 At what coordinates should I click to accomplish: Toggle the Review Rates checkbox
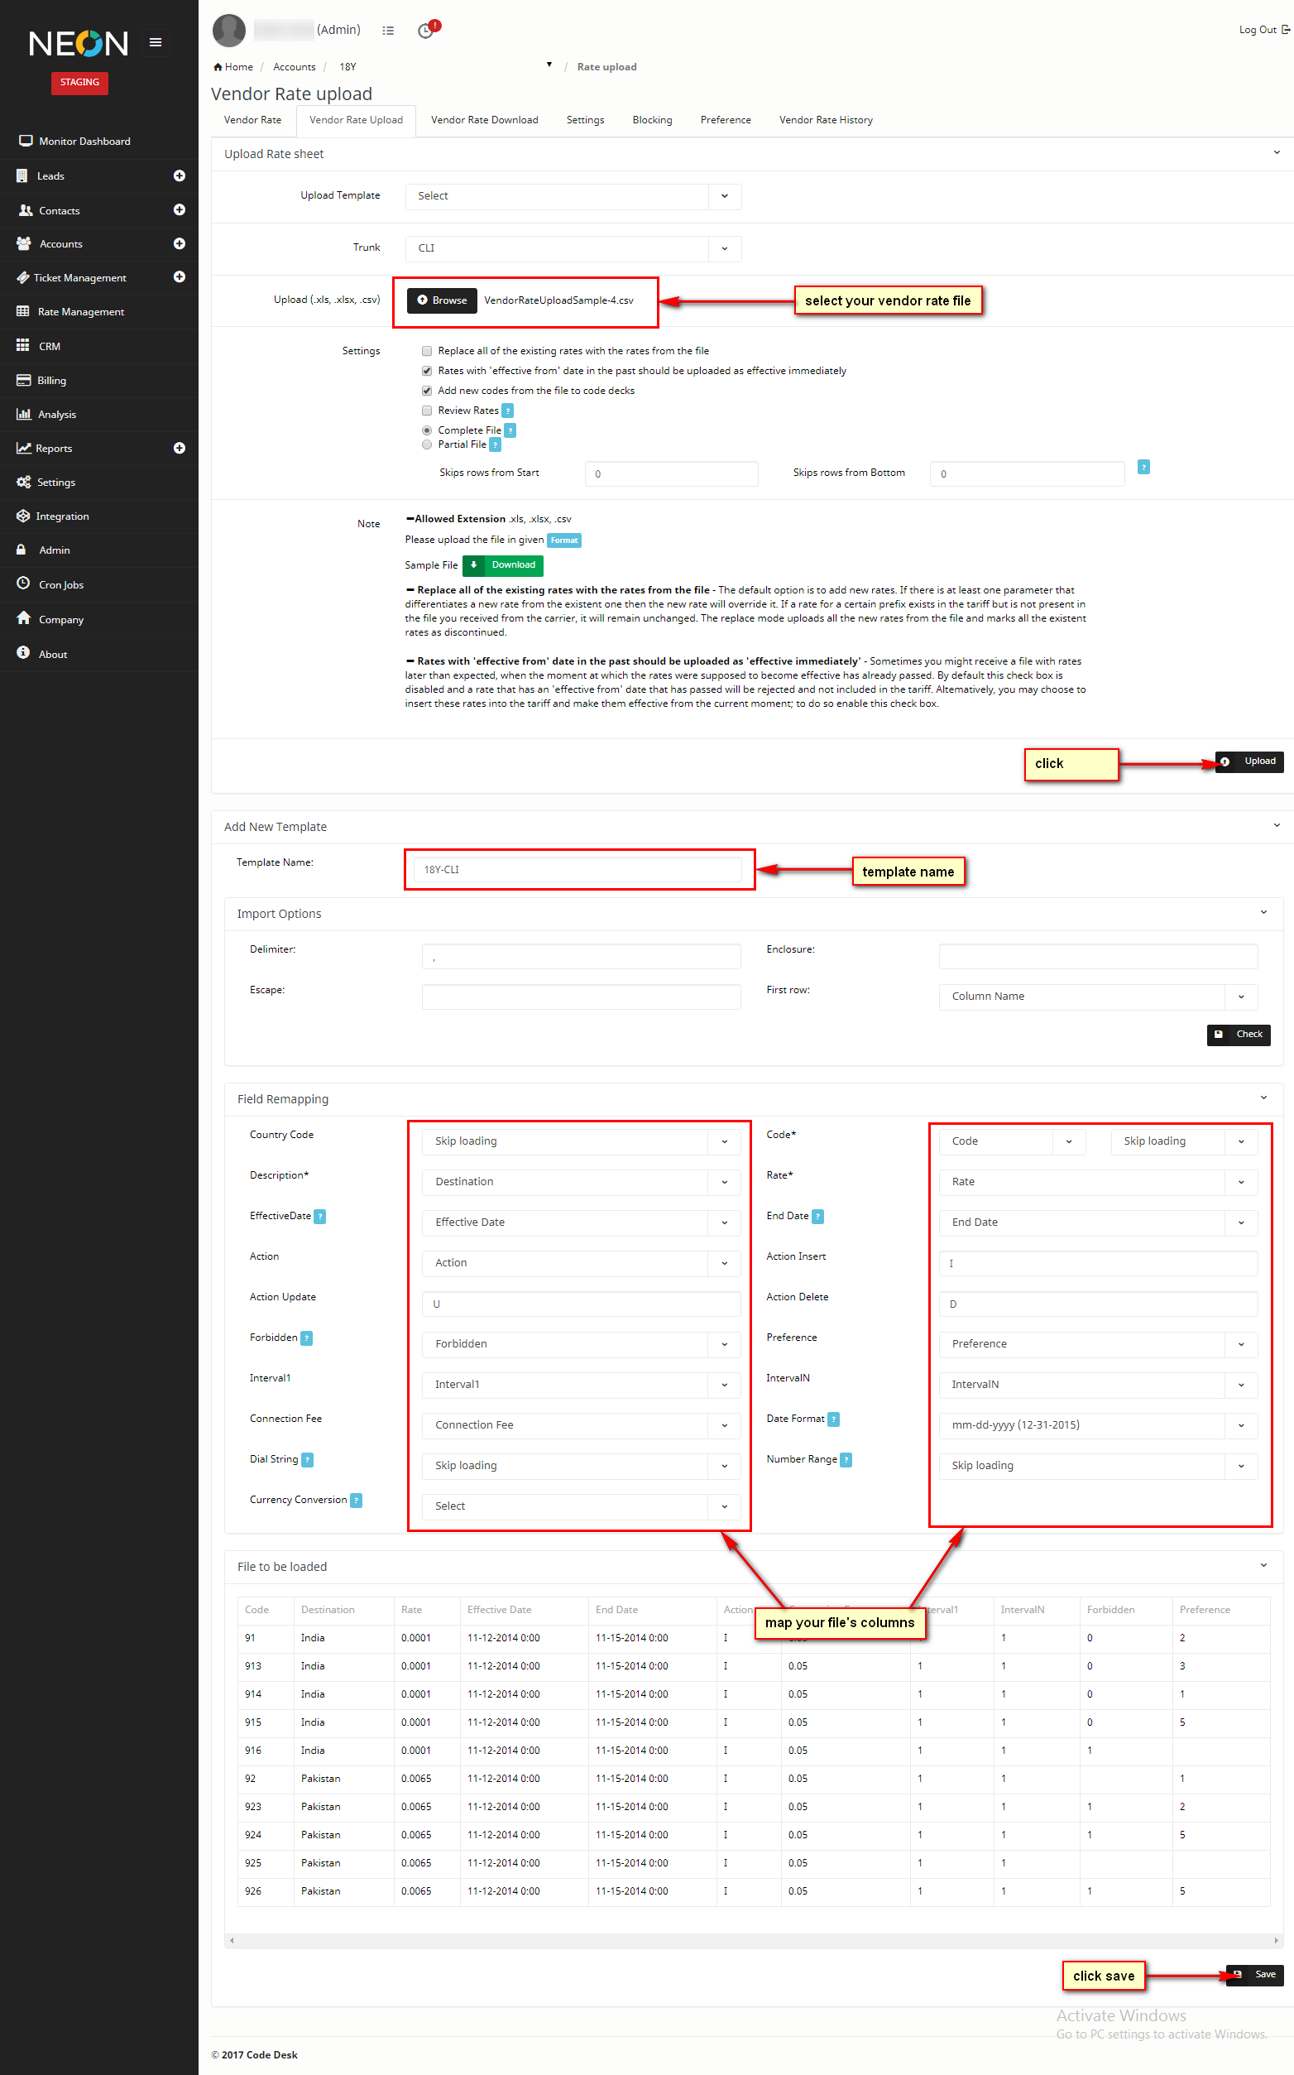426,411
